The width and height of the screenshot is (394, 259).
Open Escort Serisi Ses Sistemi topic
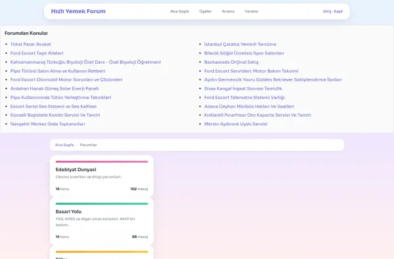click(53, 106)
